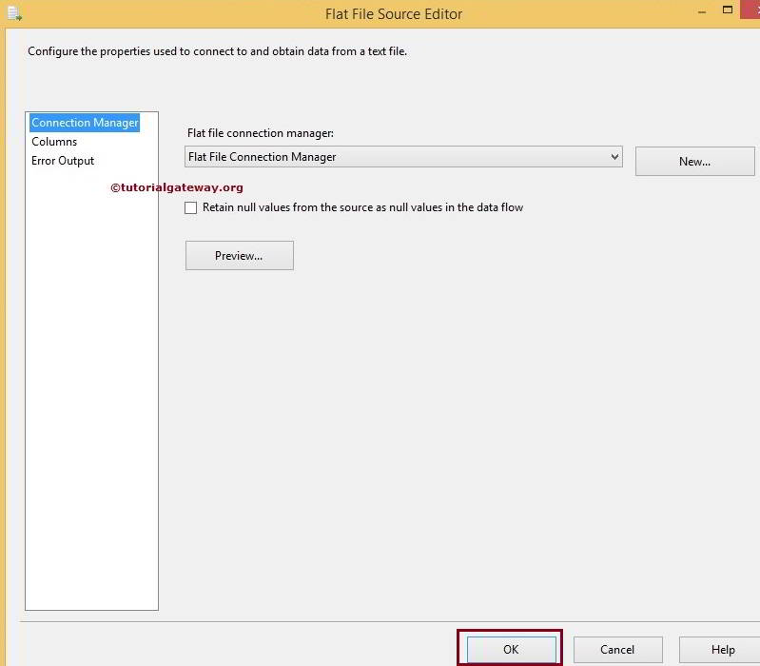Select the Connection Manager page

point(85,123)
